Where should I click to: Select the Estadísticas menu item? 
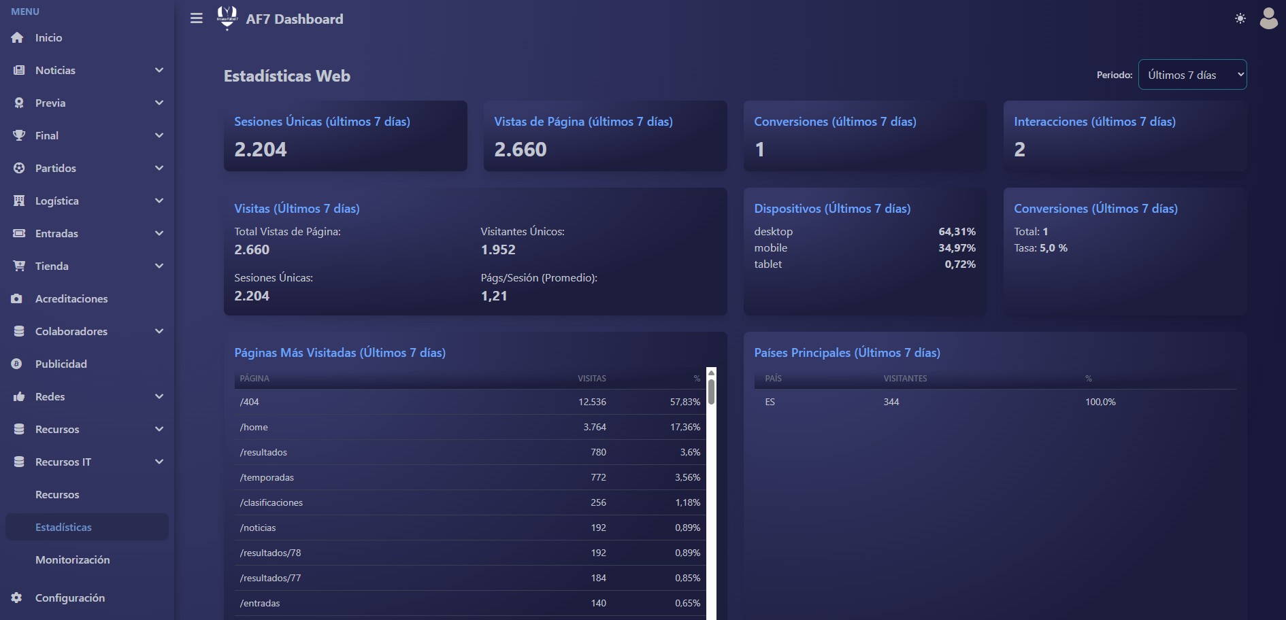(x=87, y=527)
